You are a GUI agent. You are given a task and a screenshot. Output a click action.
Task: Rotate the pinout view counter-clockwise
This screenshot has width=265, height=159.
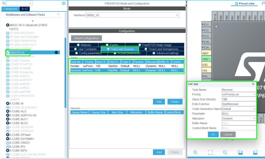[x=255, y=152]
